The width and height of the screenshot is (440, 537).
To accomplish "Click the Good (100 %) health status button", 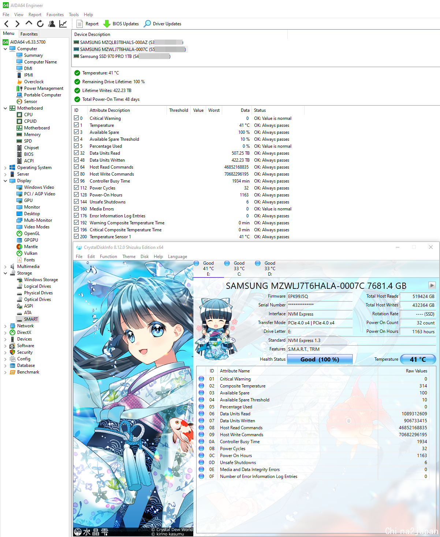I will (320, 360).
